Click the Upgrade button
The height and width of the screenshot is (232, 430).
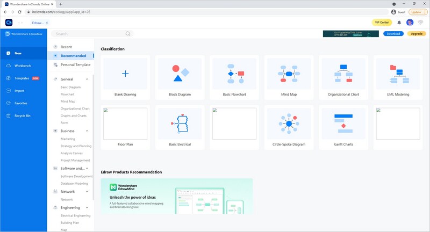coord(417,34)
